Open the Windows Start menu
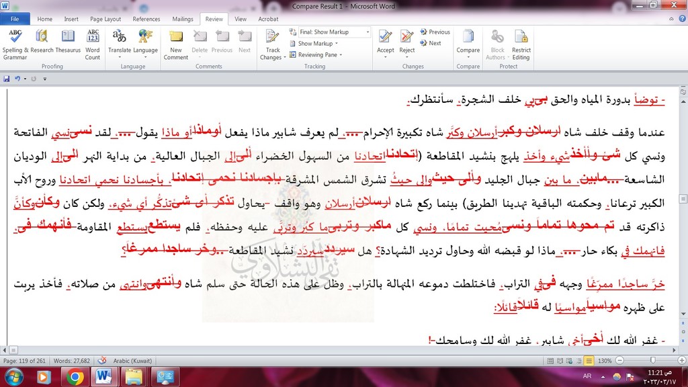 pyautogui.click(x=13, y=377)
